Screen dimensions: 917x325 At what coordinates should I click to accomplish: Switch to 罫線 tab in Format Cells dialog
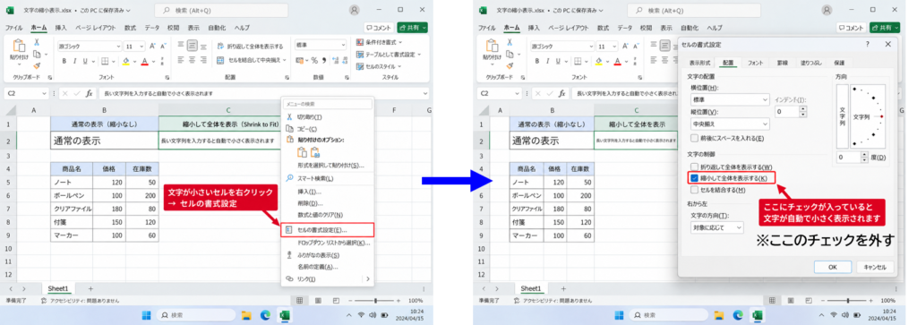point(782,63)
